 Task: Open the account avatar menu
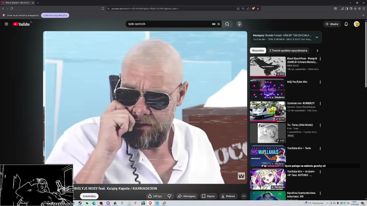click(357, 24)
